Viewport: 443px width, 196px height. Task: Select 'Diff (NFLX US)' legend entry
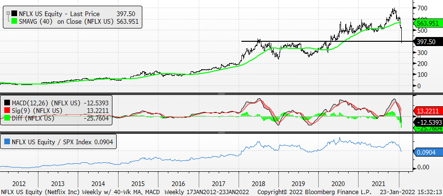coord(33,119)
